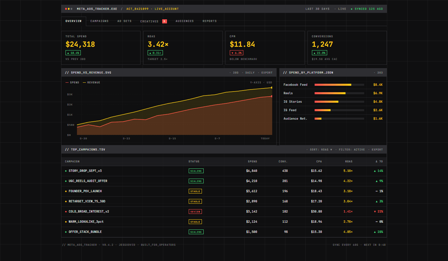Select the $24,318 total spend value

(x=80, y=44)
